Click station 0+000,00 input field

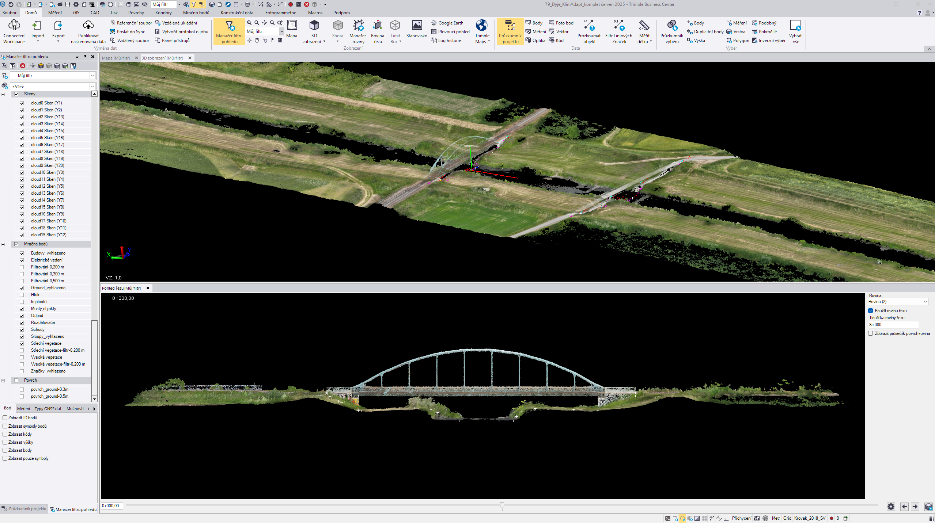coord(111,506)
